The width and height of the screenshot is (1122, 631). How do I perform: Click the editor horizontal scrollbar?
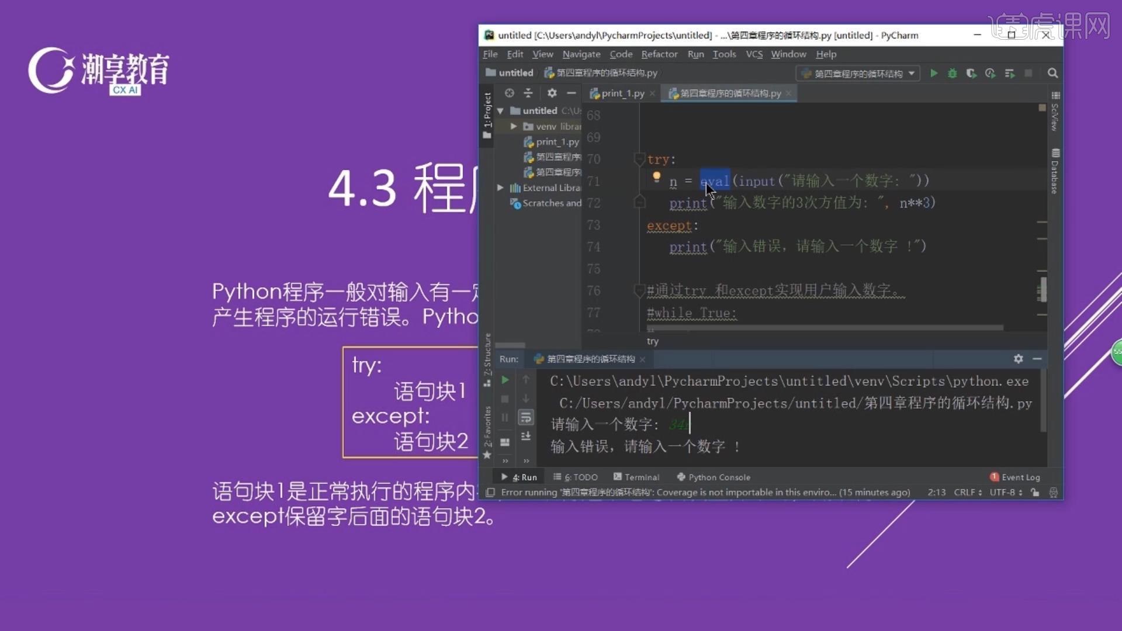pos(824,328)
